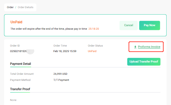171x105 pixels.
Task: Click the Payment Method label
Action: click(x=20, y=80)
